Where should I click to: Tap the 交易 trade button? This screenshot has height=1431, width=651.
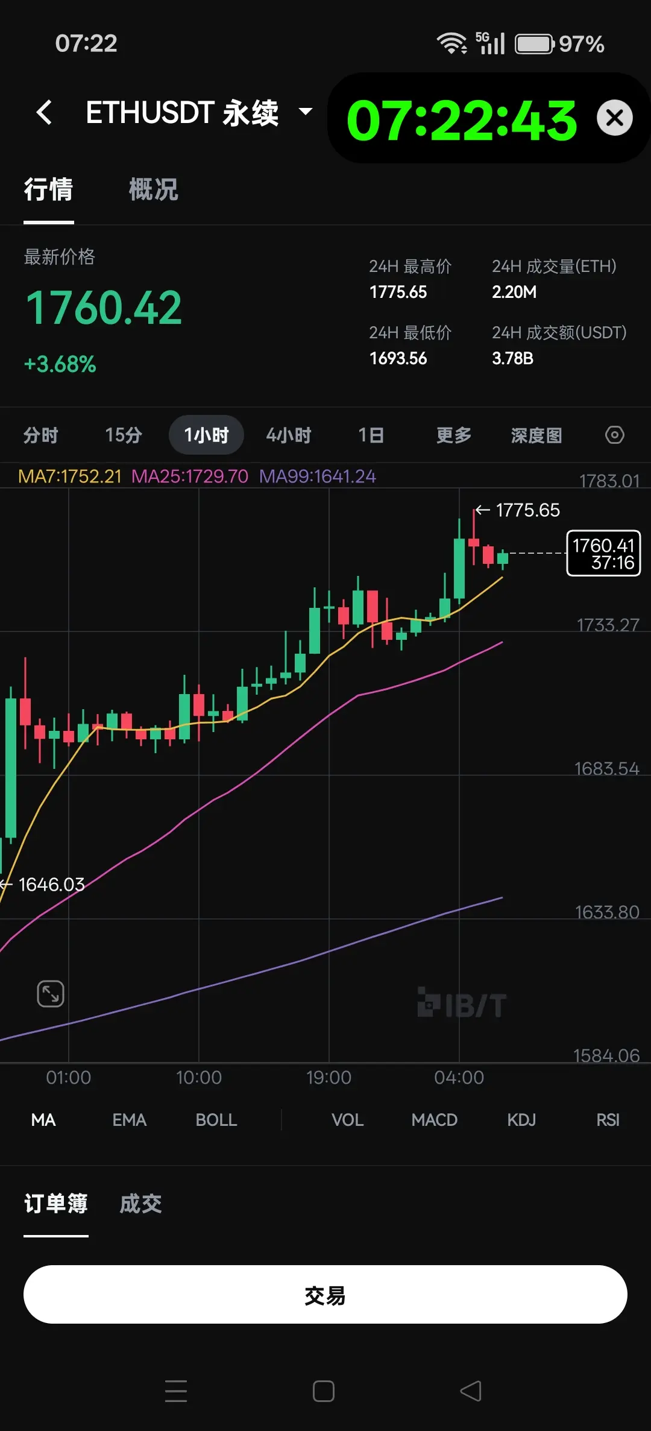click(x=325, y=1295)
